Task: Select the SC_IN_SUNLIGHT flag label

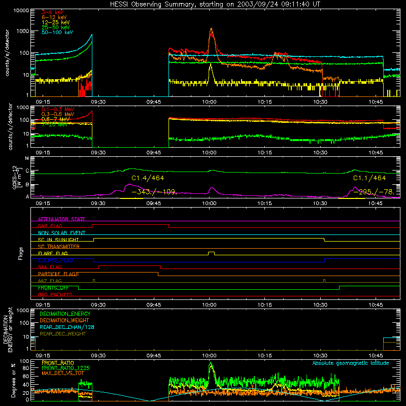Action: pyautogui.click(x=58, y=240)
